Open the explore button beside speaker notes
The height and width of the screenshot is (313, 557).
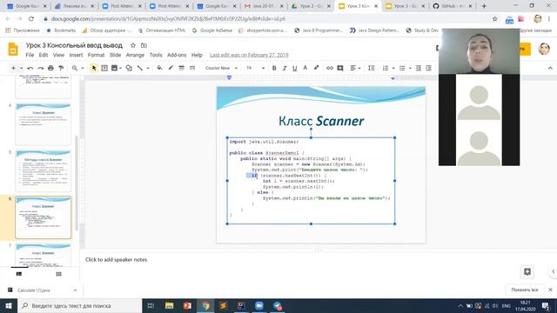[x=527, y=272]
